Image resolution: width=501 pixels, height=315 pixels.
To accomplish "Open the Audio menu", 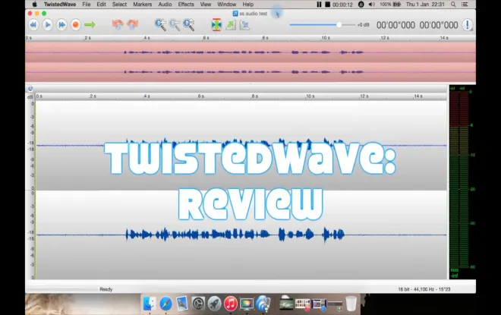I will (x=165, y=4).
